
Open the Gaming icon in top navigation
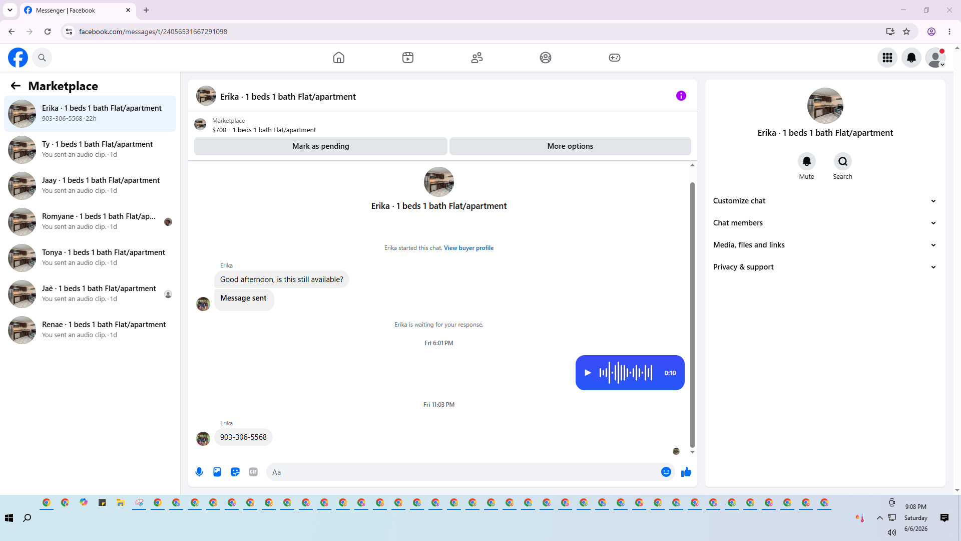(x=615, y=58)
